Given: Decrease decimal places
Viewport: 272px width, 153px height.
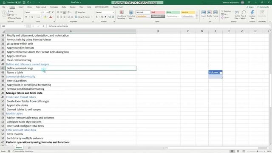Looking at the screenshot, I should pos(113,17).
